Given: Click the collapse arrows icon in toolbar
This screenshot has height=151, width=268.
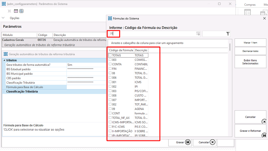Looking at the screenshot, I should (10, 11).
